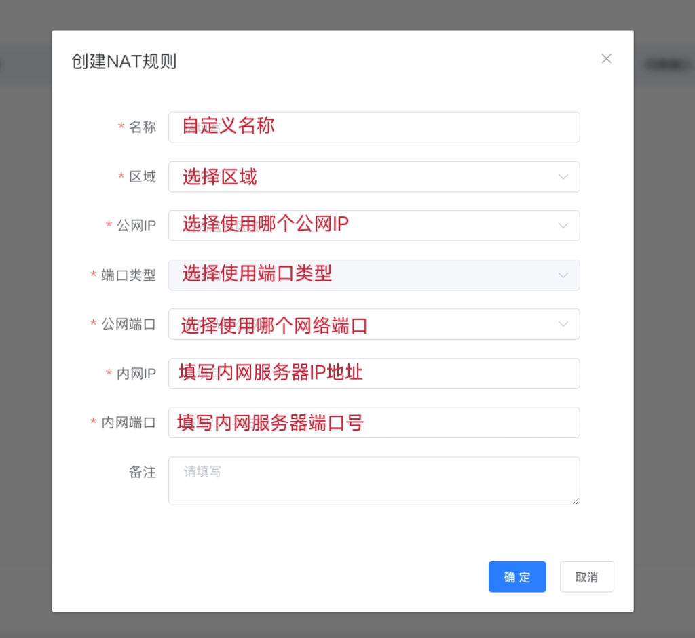Screen dimensions: 695x638
Task: Click the chevron arrow in 端口类型 field
Action: pyautogui.click(x=563, y=275)
